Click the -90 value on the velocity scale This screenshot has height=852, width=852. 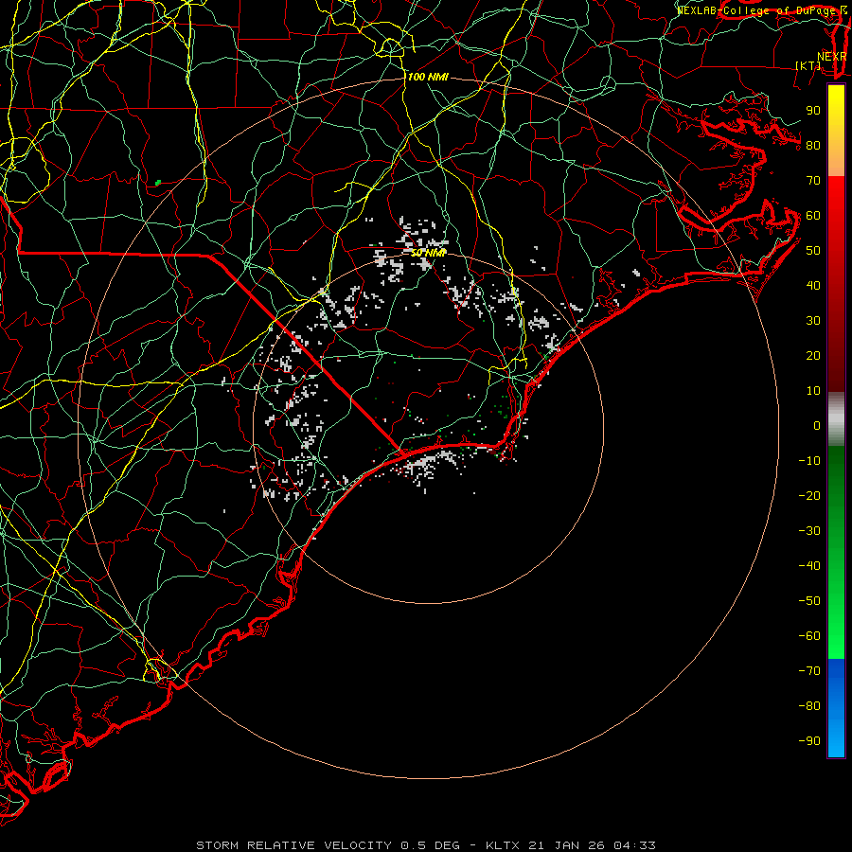pos(809,741)
